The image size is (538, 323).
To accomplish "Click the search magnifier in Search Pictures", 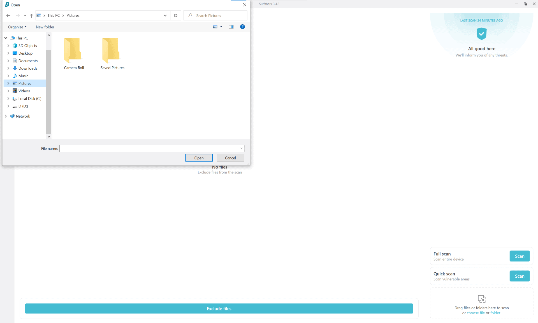I will click(190, 15).
